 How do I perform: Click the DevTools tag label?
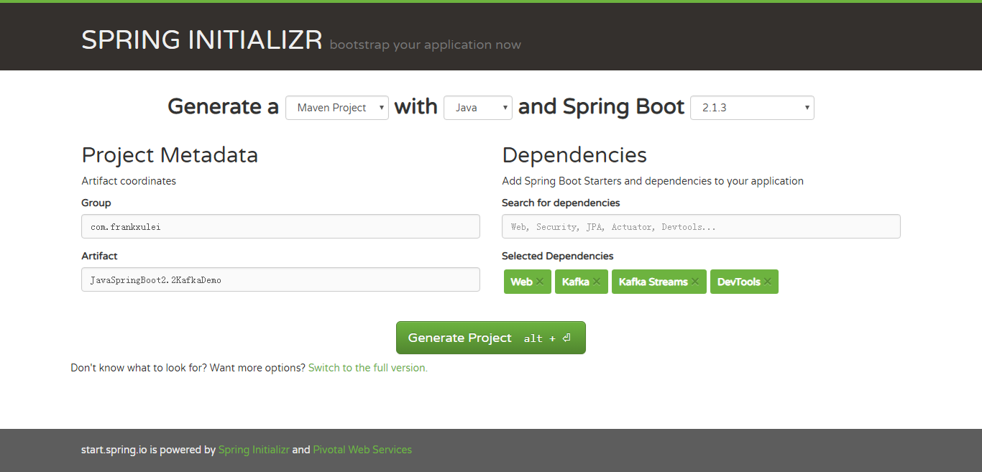pyautogui.click(x=738, y=282)
